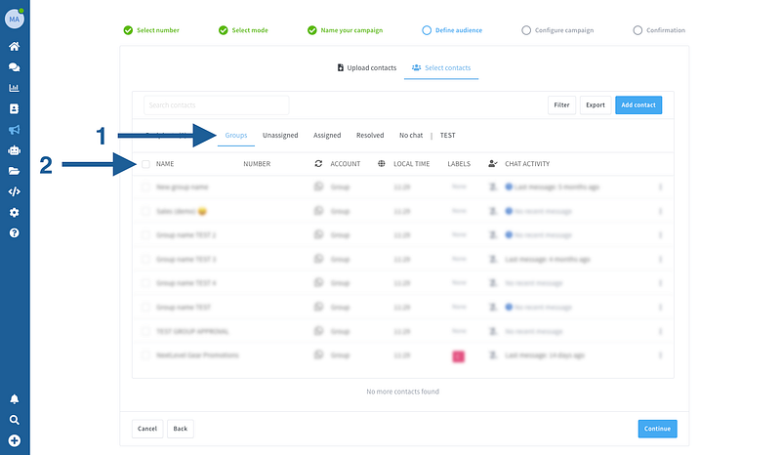The width and height of the screenshot is (781, 455).
Task: Open the analytics bar chart icon
Action: [x=15, y=88]
